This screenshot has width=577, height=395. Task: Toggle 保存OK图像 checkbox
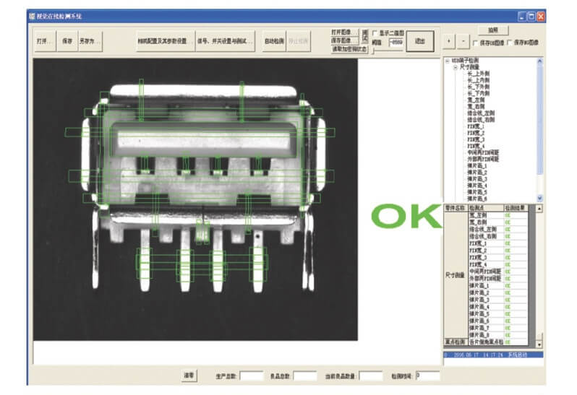[475, 43]
